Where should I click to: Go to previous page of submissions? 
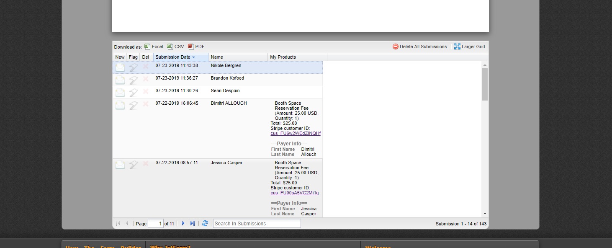click(x=127, y=223)
